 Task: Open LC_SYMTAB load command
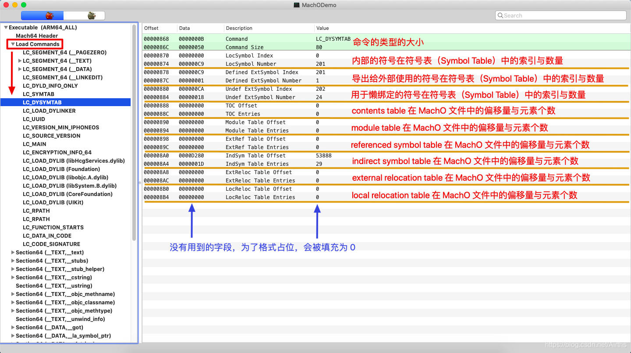click(x=39, y=94)
